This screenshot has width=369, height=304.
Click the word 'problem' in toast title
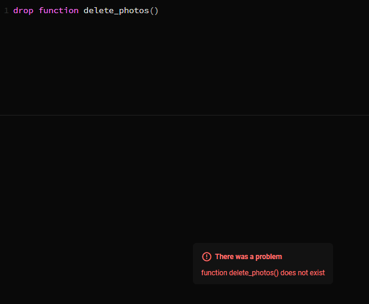pos(268,257)
